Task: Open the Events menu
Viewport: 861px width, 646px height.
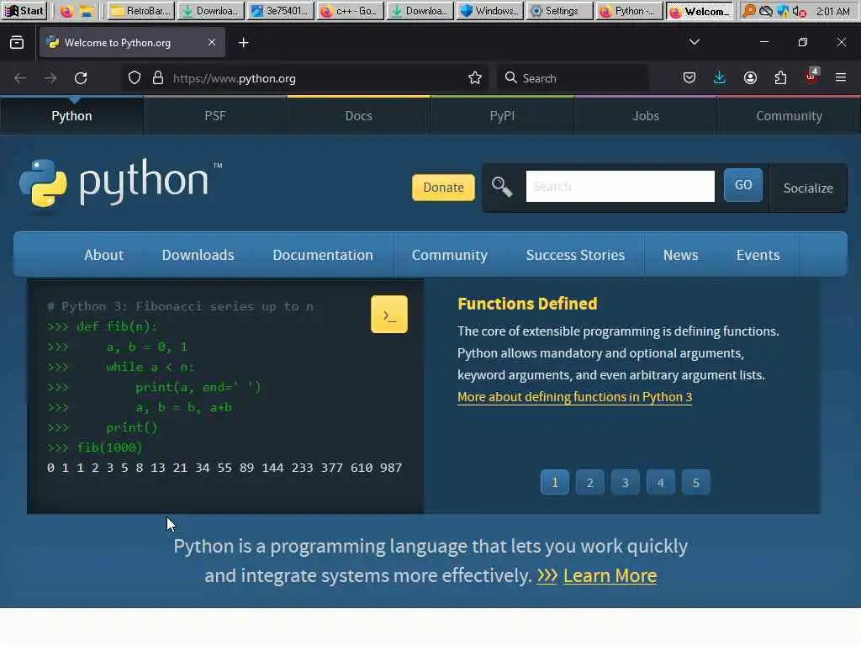Action: [758, 255]
